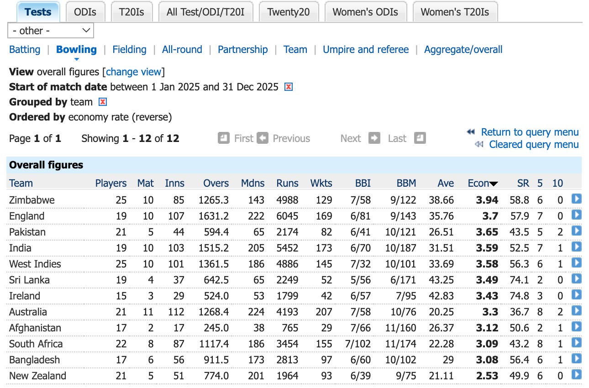
Task: Click Cleared query menu link
Action: point(534,144)
